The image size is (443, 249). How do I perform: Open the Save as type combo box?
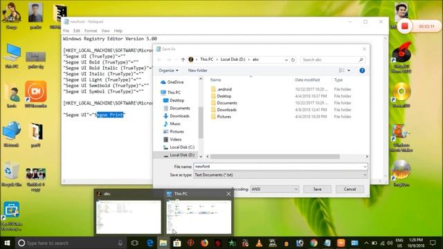click(281, 175)
